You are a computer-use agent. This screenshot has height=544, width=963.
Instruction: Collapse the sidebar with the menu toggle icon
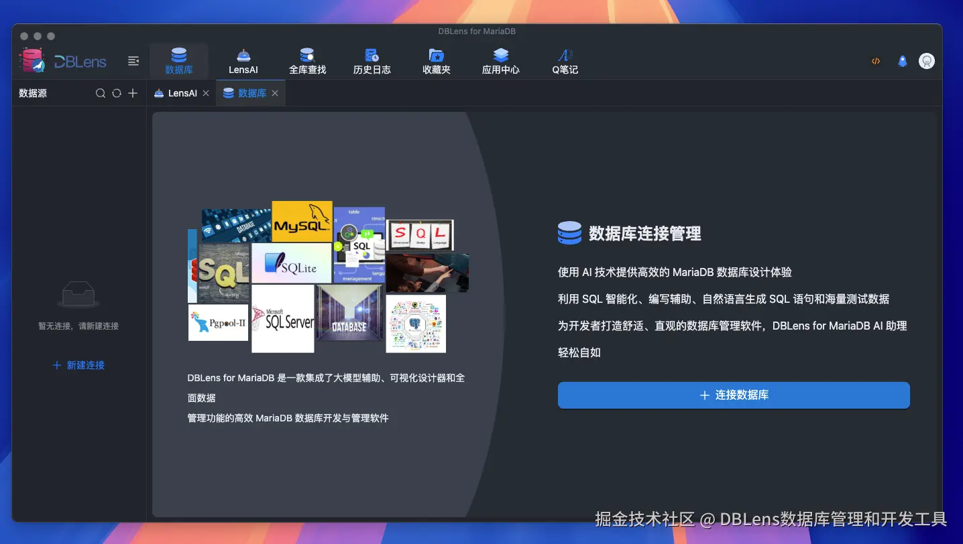pyautogui.click(x=133, y=61)
